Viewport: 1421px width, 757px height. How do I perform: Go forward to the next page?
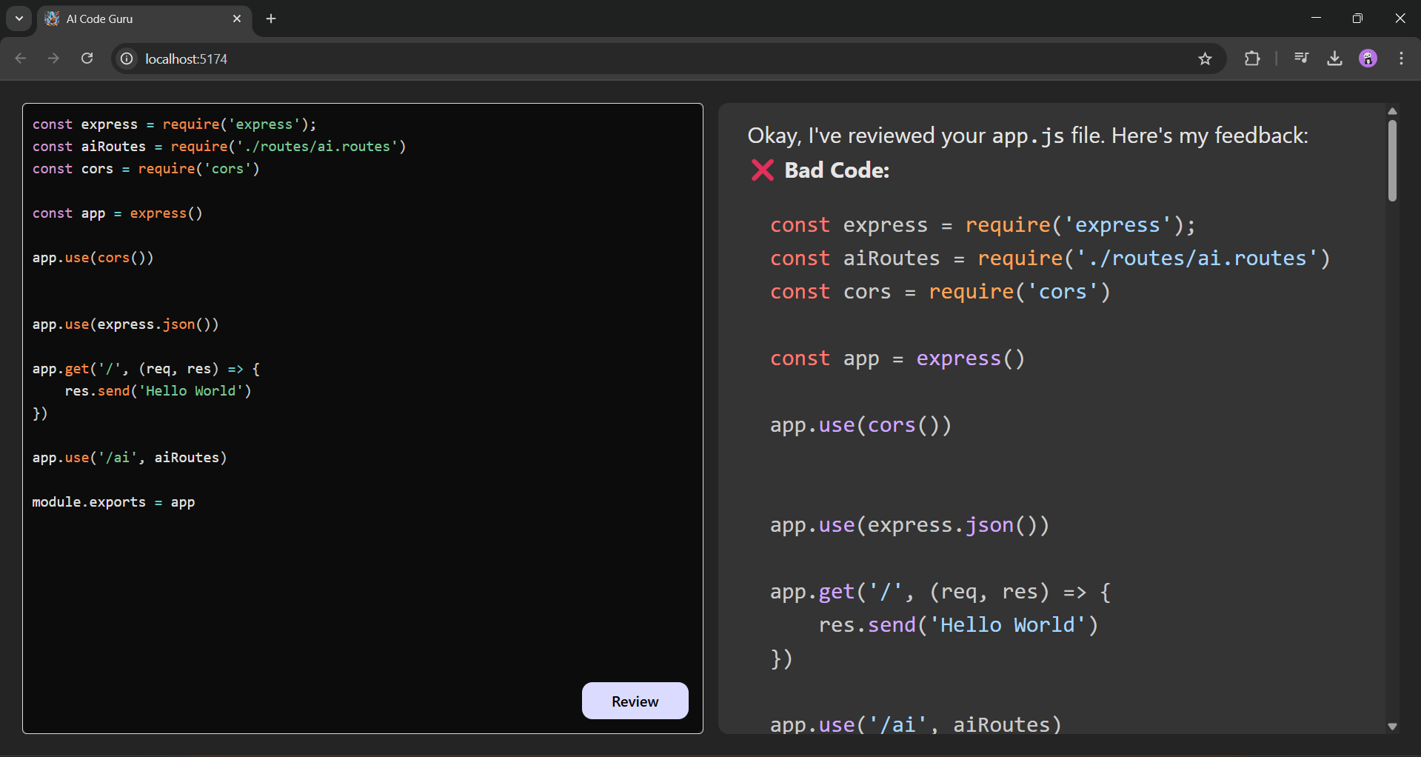(x=53, y=59)
